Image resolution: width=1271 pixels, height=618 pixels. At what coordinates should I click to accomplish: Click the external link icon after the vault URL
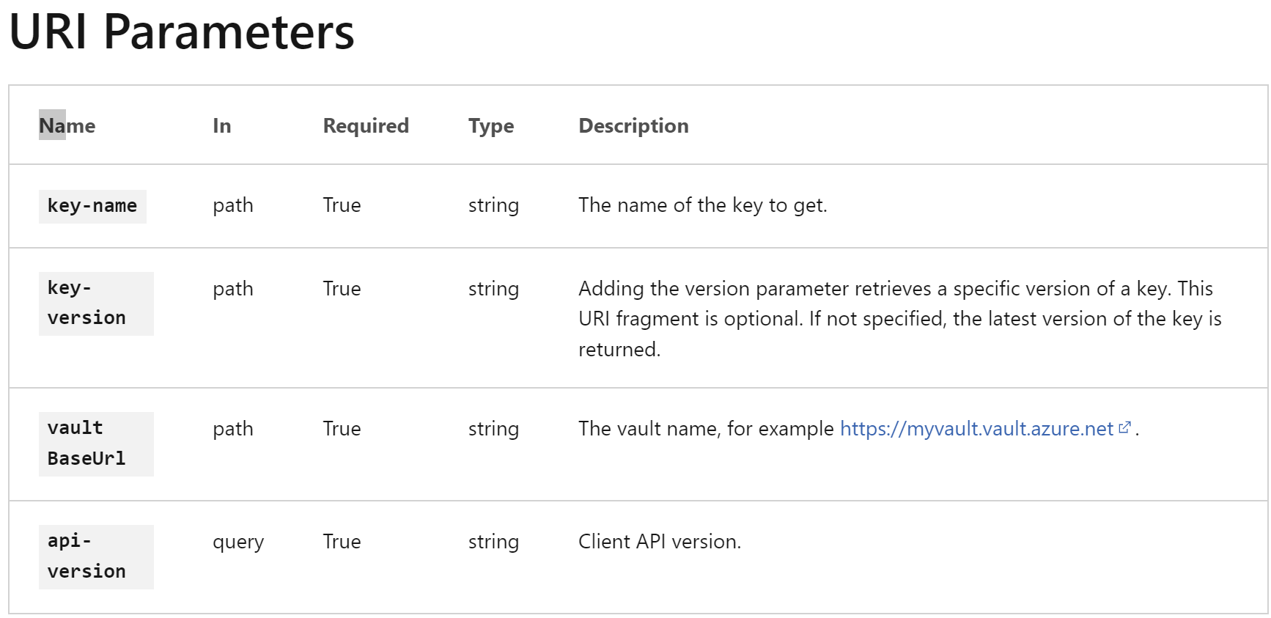click(x=1125, y=427)
